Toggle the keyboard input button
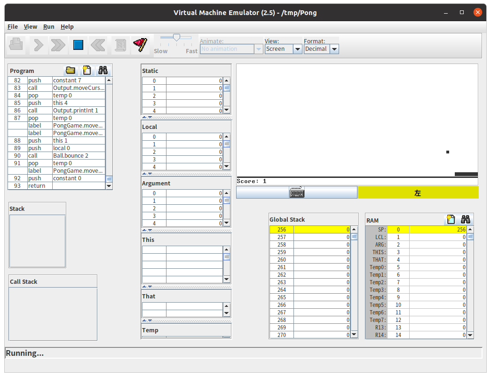The height and width of the screenshot is (377, 491). (297, 193)
